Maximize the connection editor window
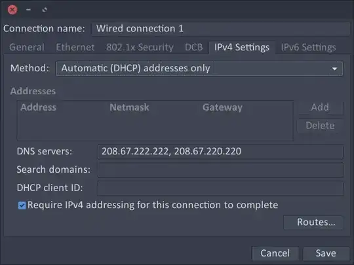This screenshot has width=354, height=265. click(45, 10)
